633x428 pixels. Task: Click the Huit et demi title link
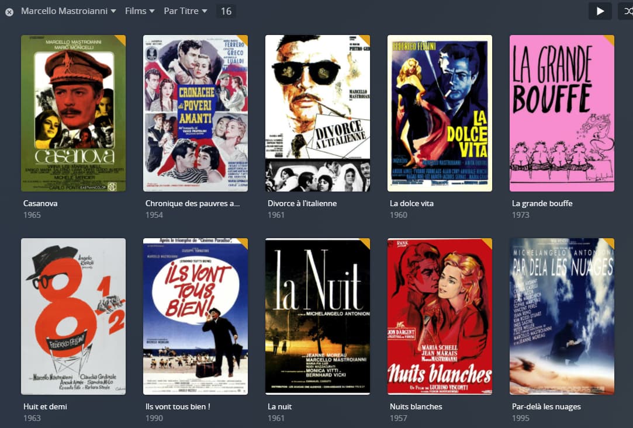click(x=45, y=406)
